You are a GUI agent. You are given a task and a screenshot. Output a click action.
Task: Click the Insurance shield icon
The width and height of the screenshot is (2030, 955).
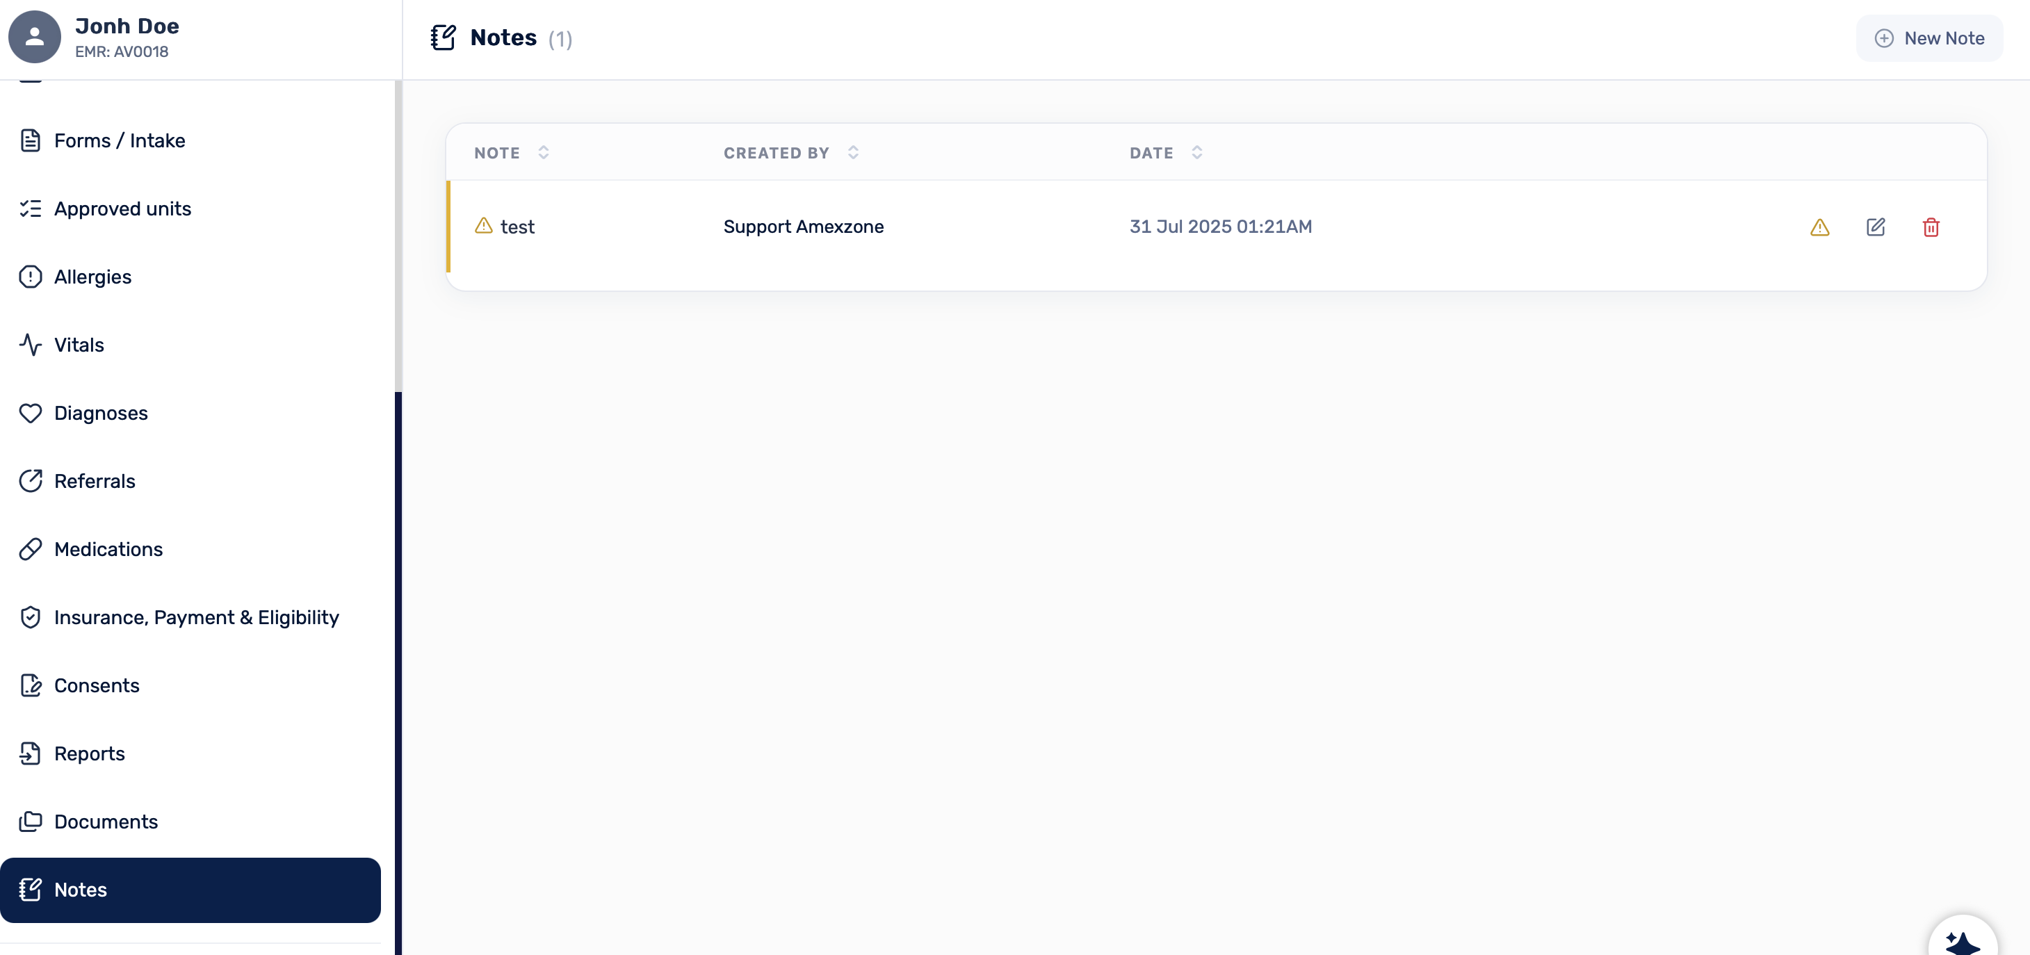click(x=30, y=617)
